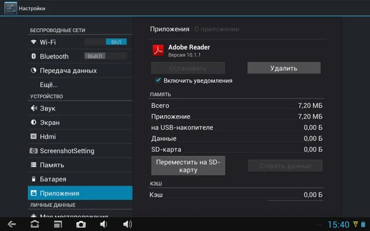Tap the Настройки title text
370x231 pixels.
32,8
